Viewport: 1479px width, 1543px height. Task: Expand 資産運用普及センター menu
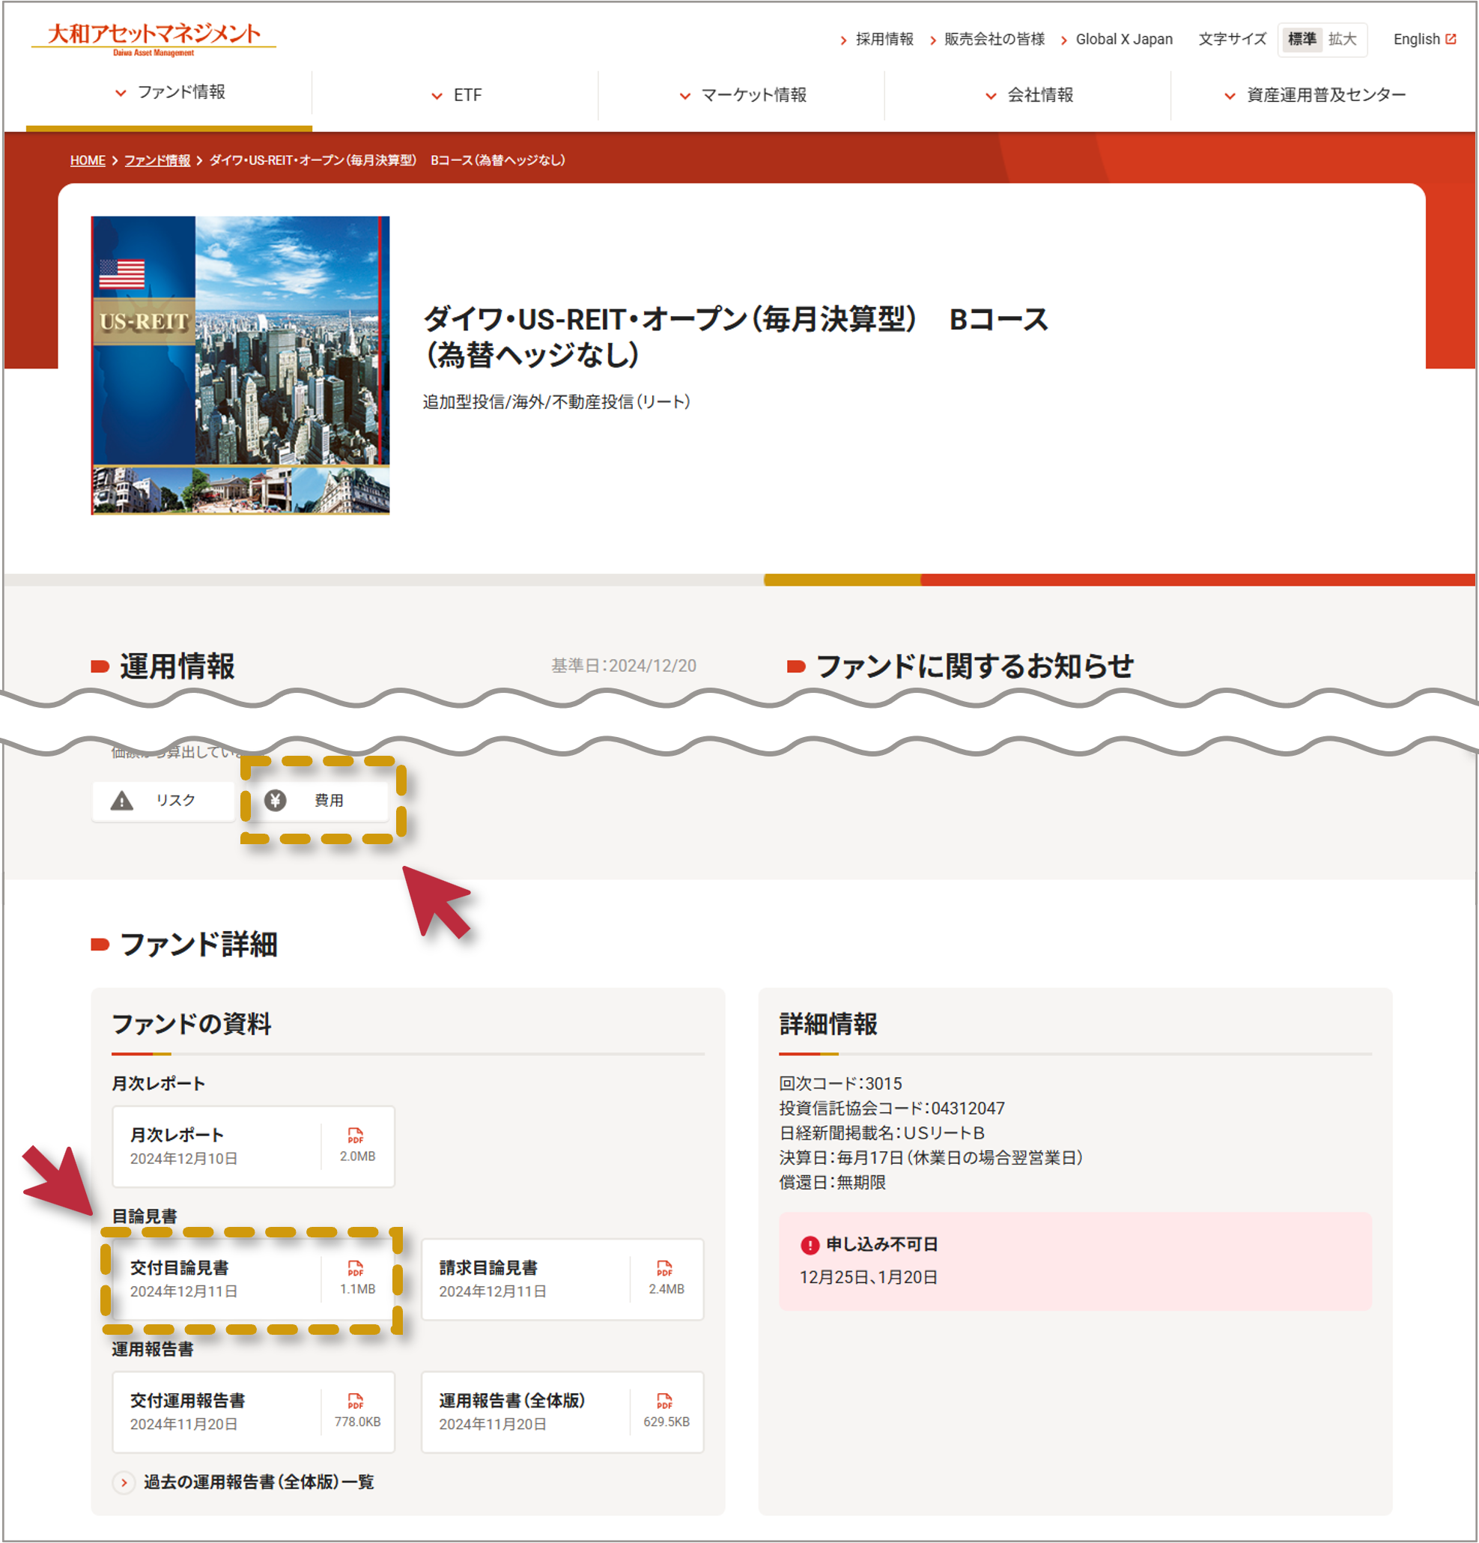(1314, 95)
